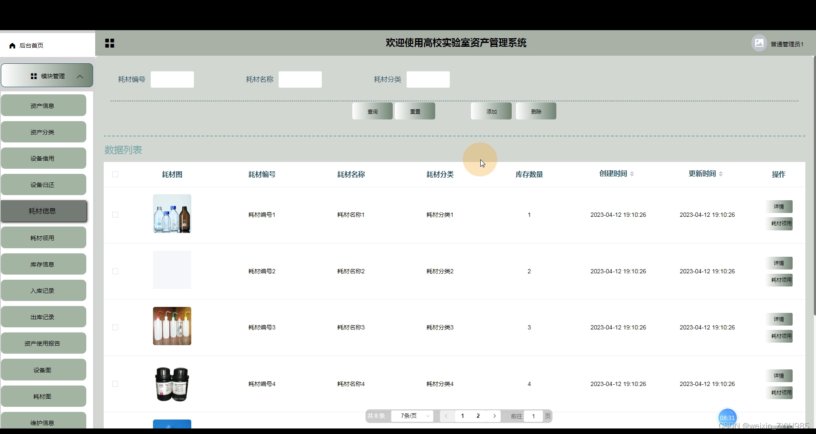Click 耗材领用 for 耗材名称1 row
Screen dimensions: 816x434
[x=779, y=224]
